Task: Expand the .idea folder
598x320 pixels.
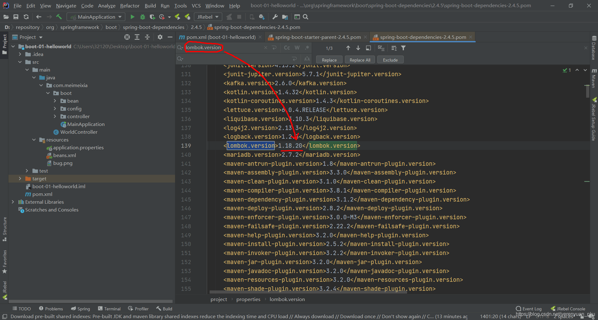Action: tap(20, 54)
